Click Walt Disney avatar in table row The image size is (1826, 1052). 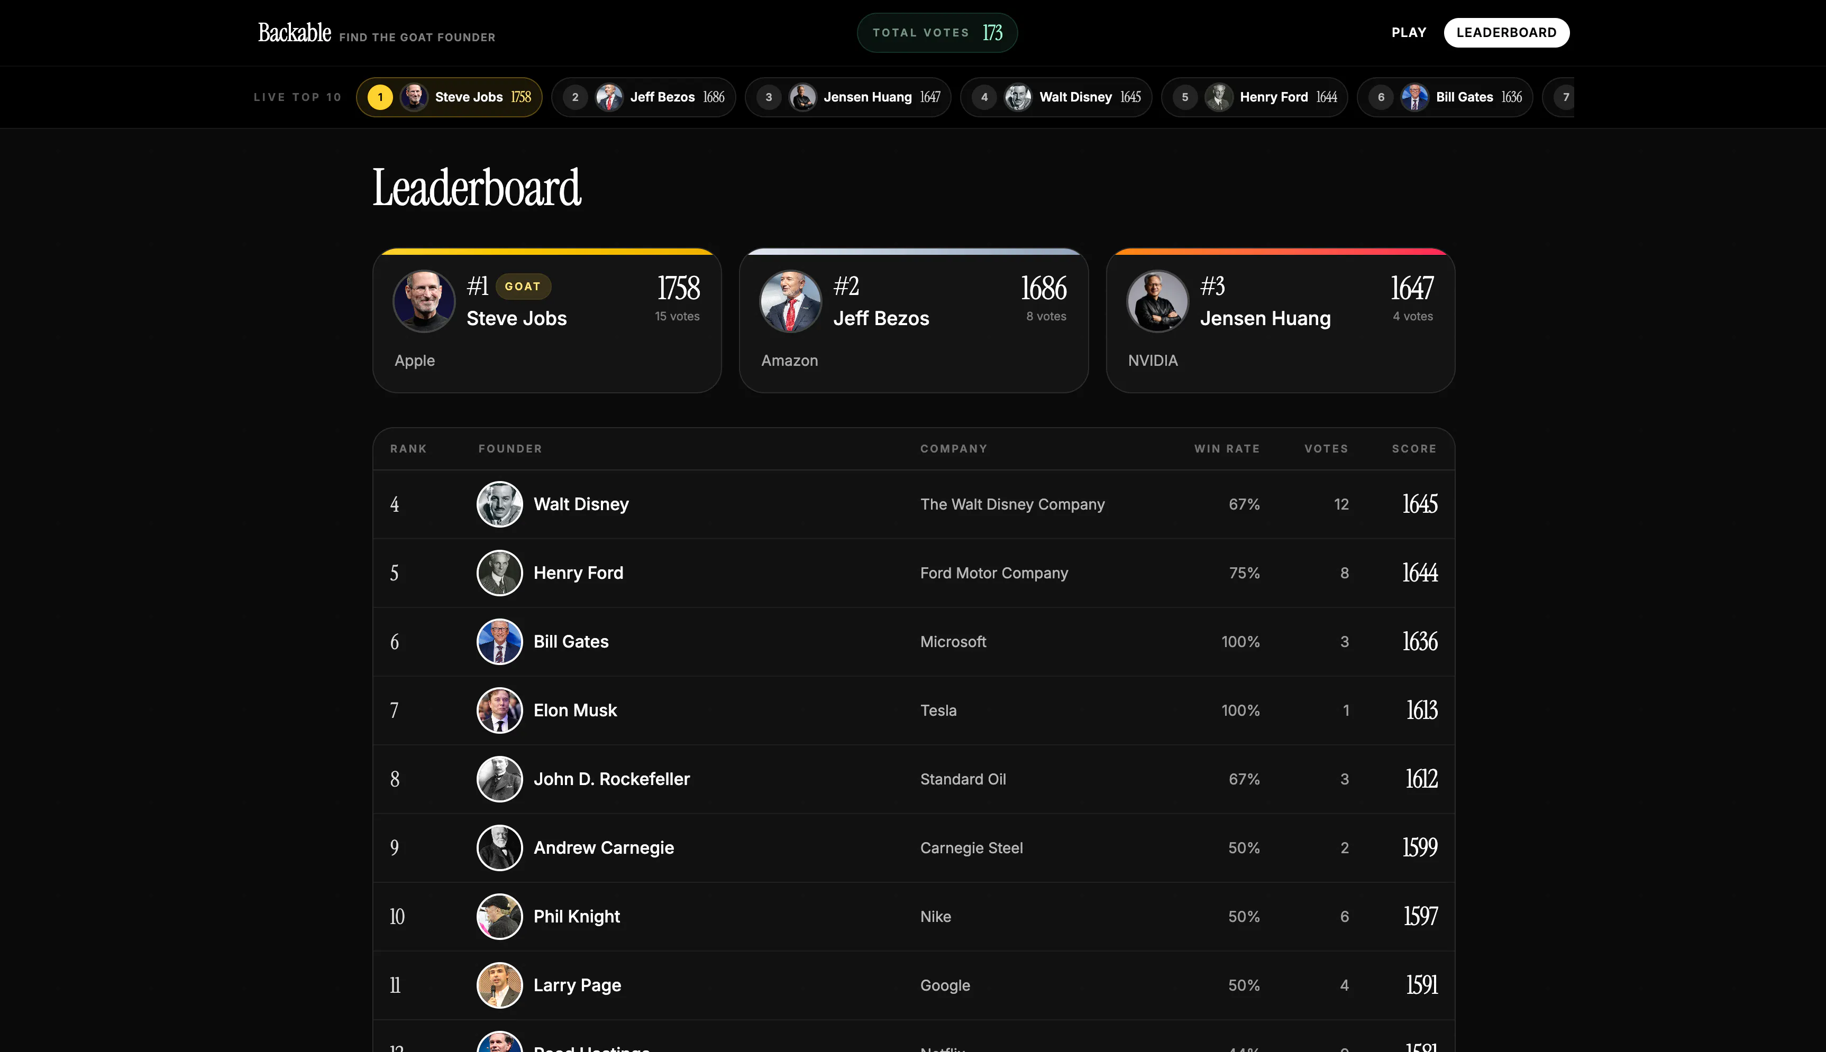pos(499,504)
